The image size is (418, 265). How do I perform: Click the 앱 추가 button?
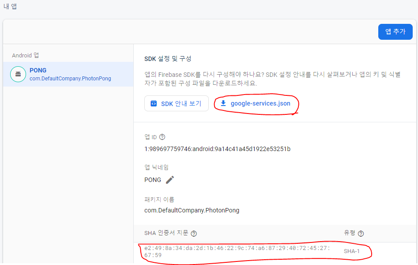pos(395,32)
